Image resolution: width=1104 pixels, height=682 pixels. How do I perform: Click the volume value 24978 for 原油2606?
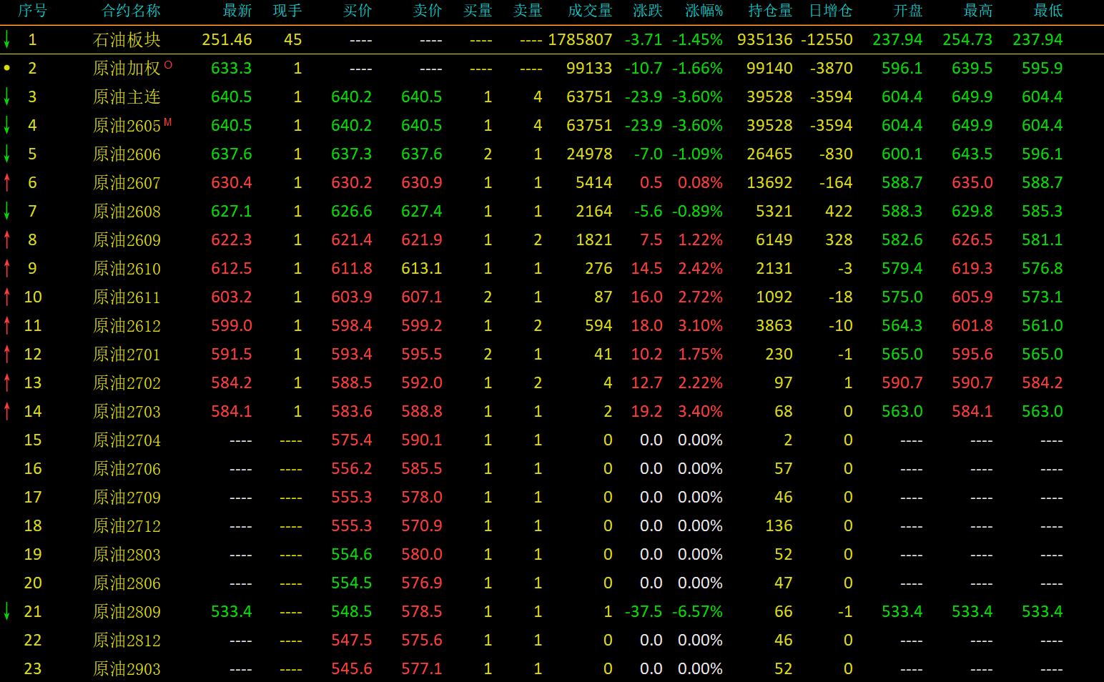(x=589, y=154)
